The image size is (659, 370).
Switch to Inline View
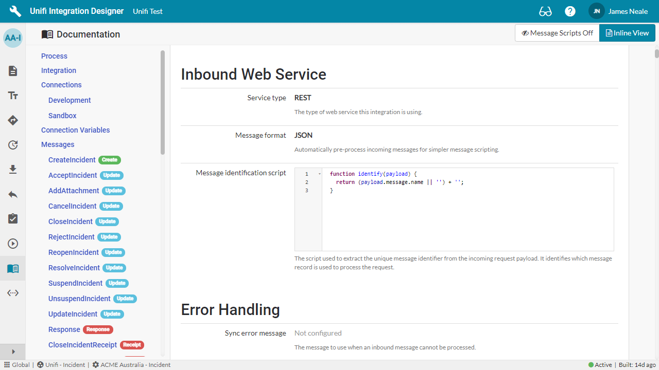627,32
